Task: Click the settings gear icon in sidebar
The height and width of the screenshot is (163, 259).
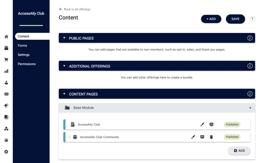Action: pos(6,152)
